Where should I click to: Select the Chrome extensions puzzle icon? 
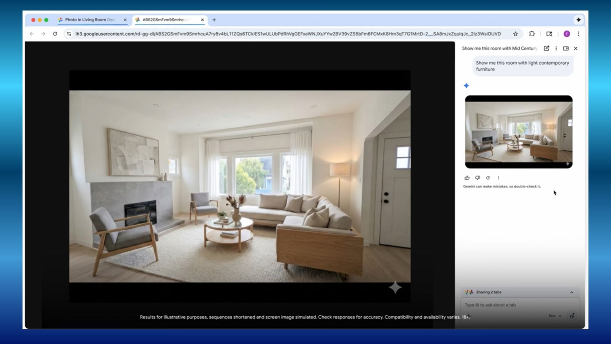(x=532, y=34)
